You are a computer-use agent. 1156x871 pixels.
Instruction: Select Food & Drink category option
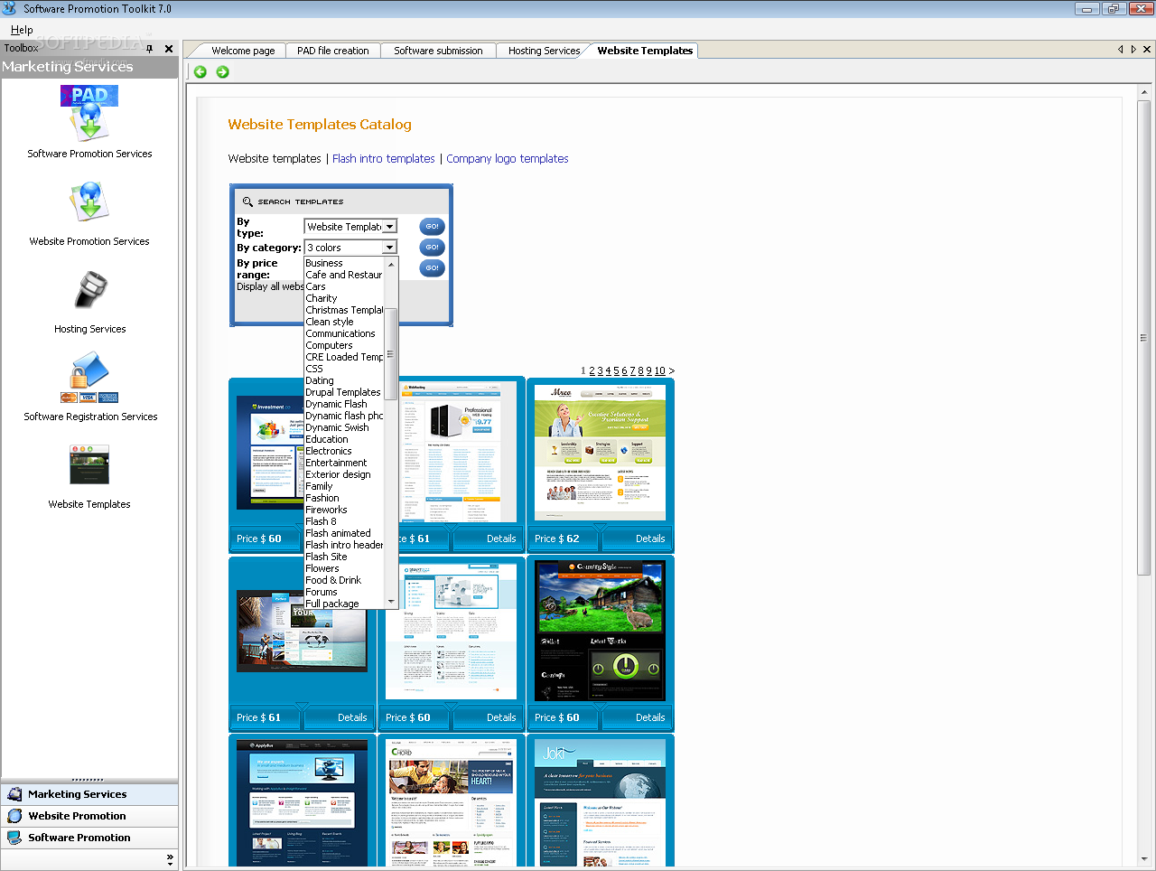click(345, 580)
